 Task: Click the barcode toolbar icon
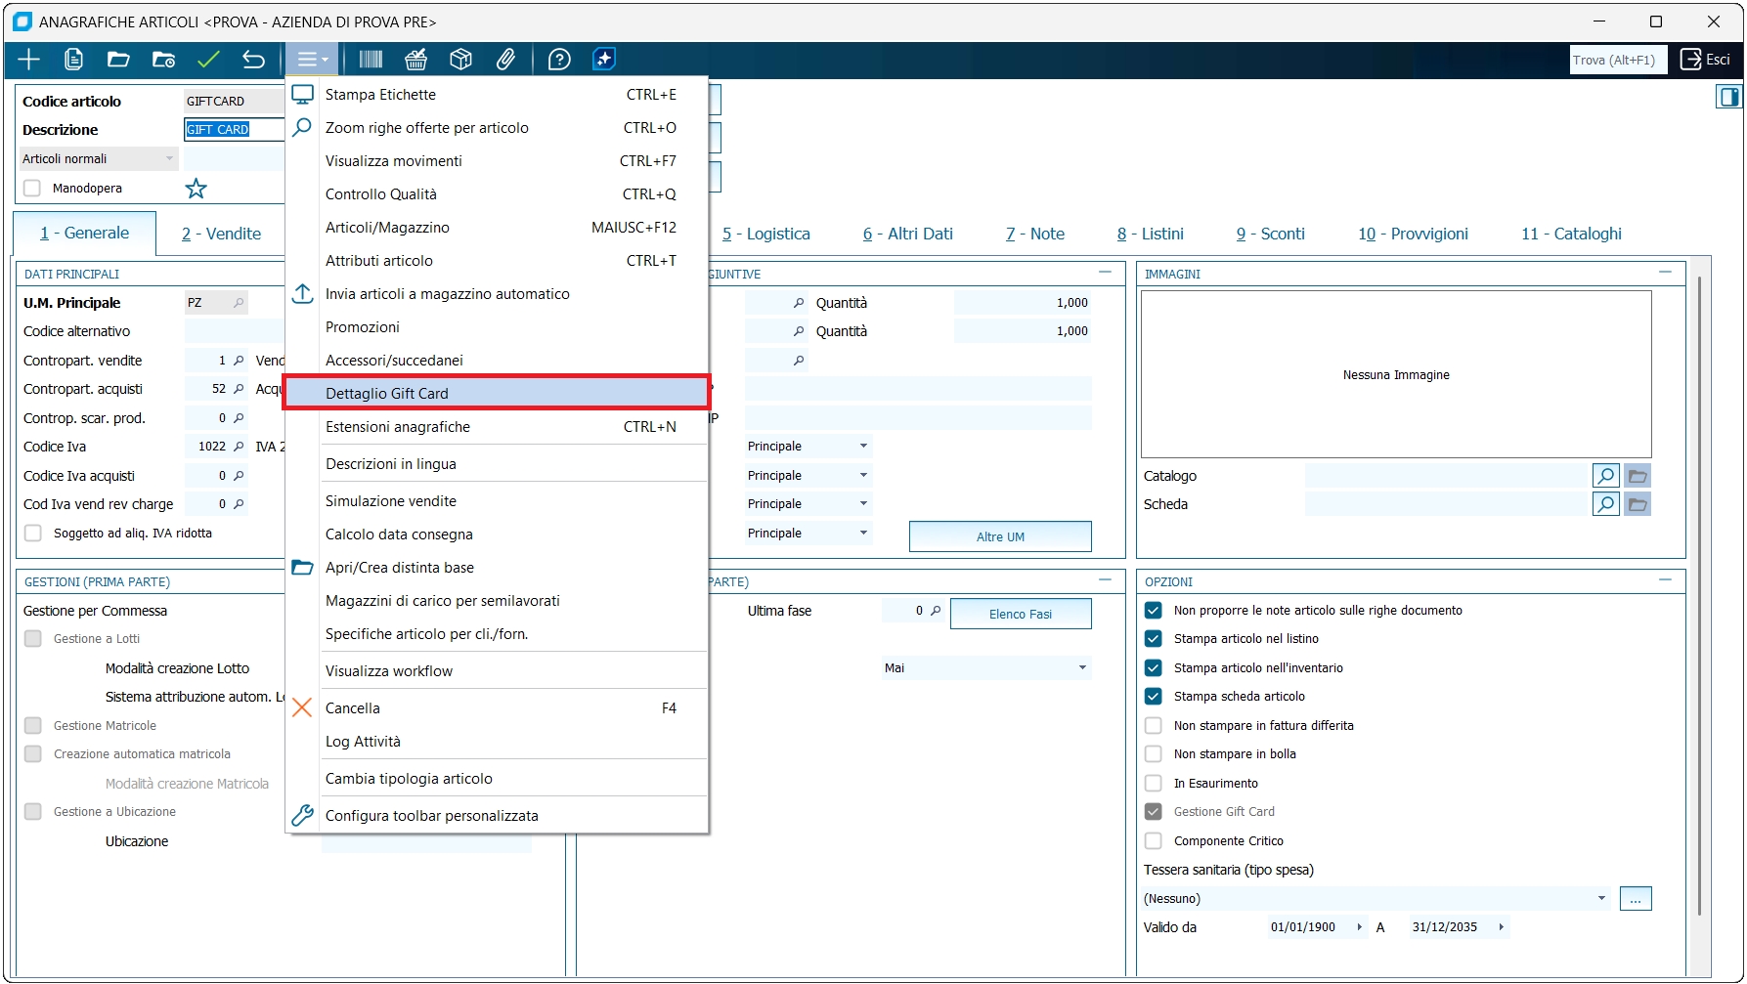pos(371,60)
